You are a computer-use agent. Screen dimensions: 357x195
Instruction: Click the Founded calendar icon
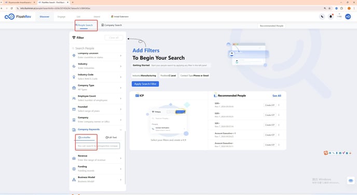pos(74,109)
